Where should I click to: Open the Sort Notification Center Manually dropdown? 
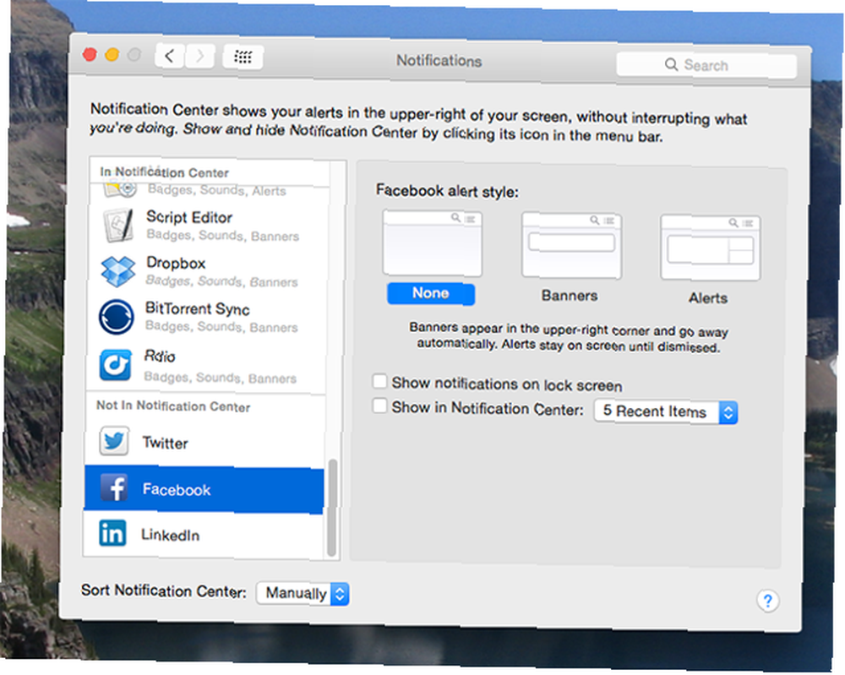click(303, 594)
